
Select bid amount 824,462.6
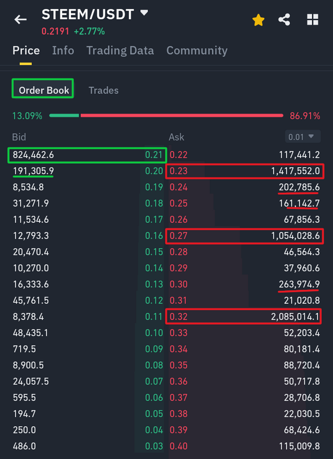(33, 155)
